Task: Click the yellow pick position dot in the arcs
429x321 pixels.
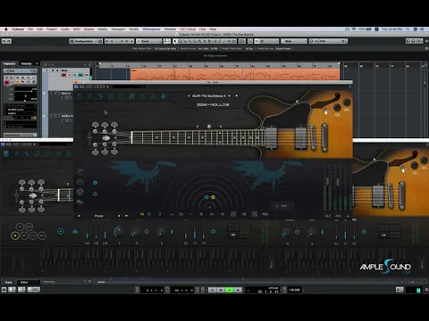Action: coord(213,197)
